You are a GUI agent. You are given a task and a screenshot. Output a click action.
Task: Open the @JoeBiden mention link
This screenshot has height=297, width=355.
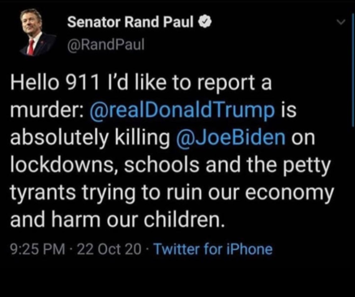point(230,137)
